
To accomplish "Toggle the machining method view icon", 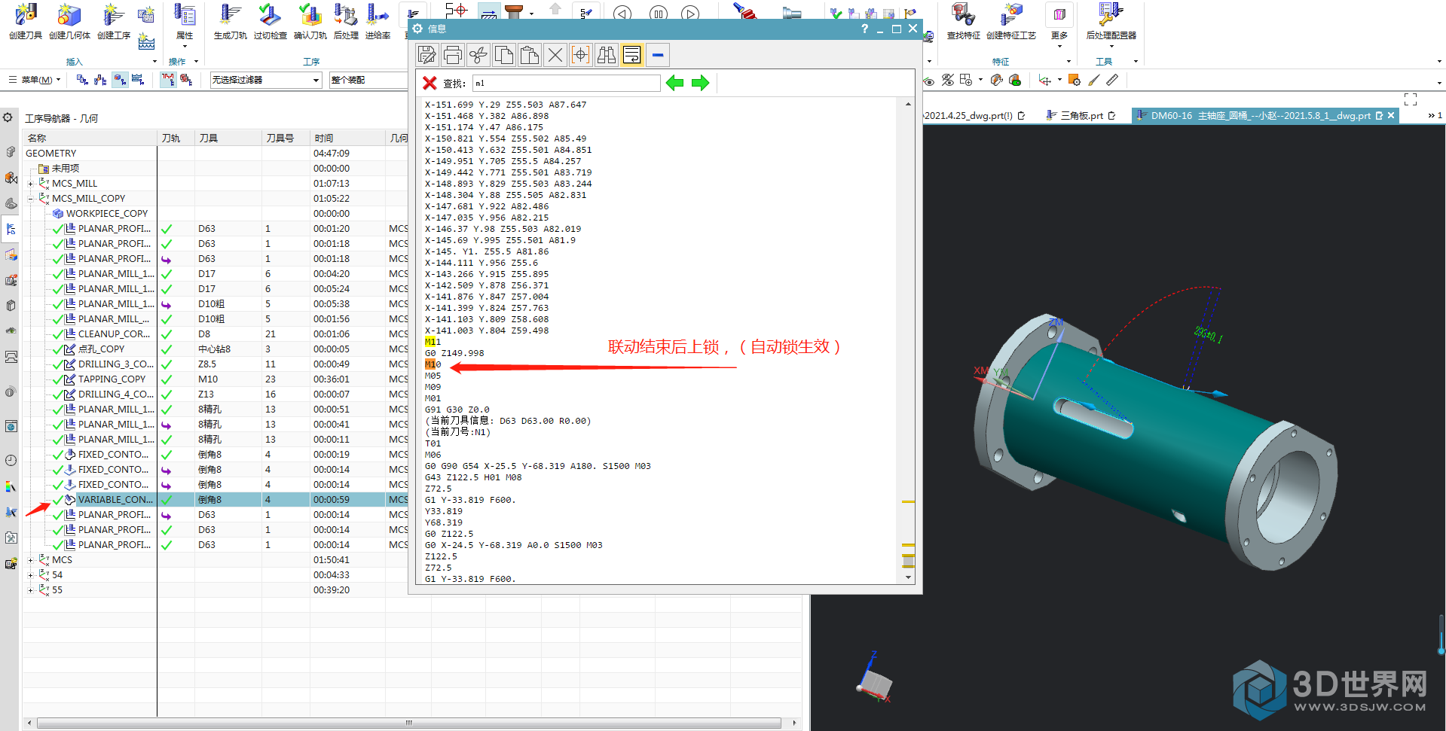I will pos(138,80).
